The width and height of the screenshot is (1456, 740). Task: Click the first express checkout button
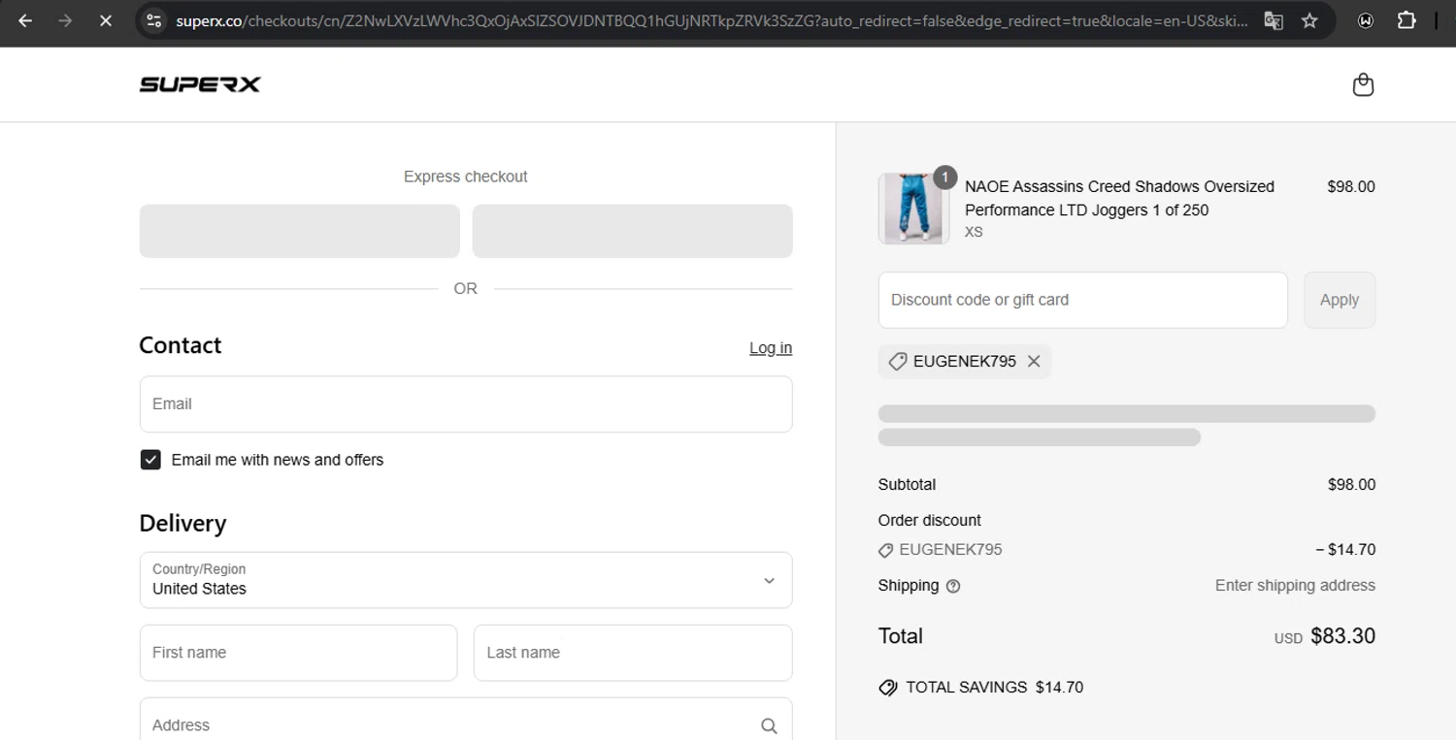(299, 231)
